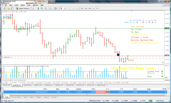Open the View menu
Image resolution: width=171 pixels, height=103 pixels.
point(11,5)
